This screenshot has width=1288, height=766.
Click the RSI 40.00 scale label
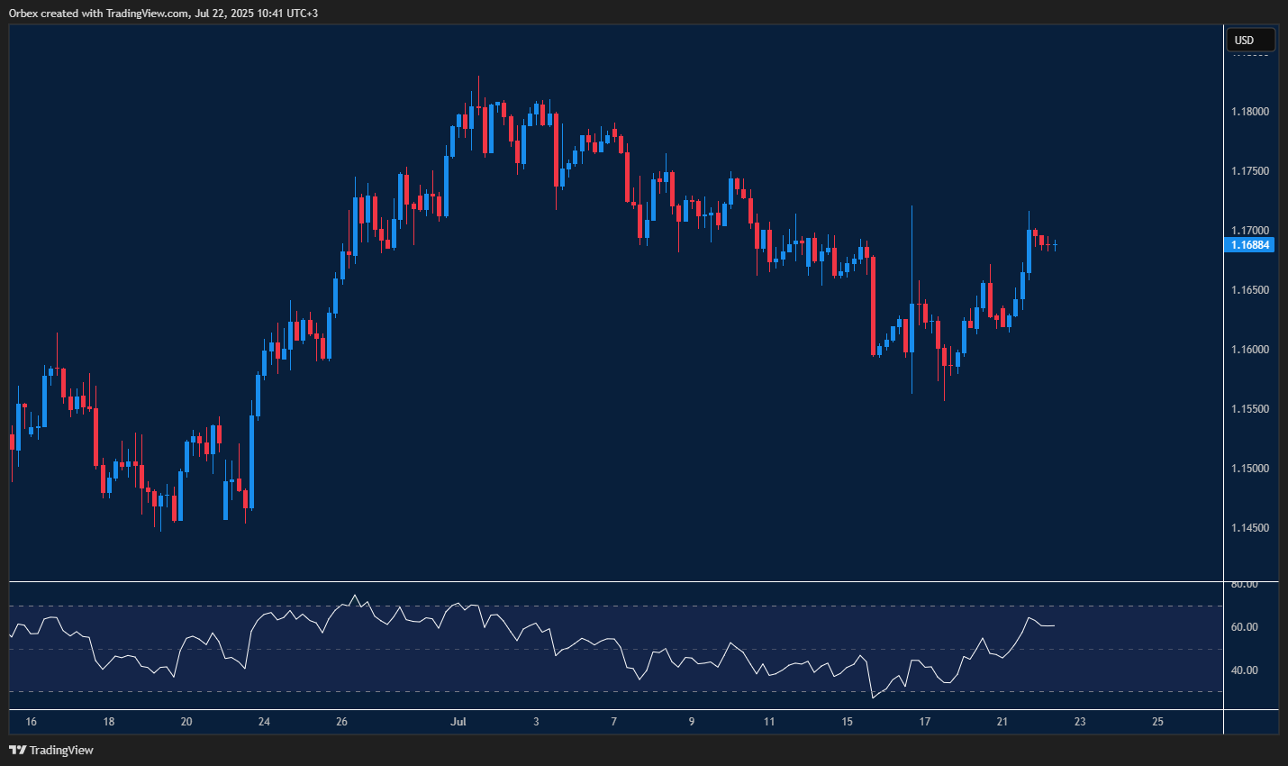pos(1245,670)
